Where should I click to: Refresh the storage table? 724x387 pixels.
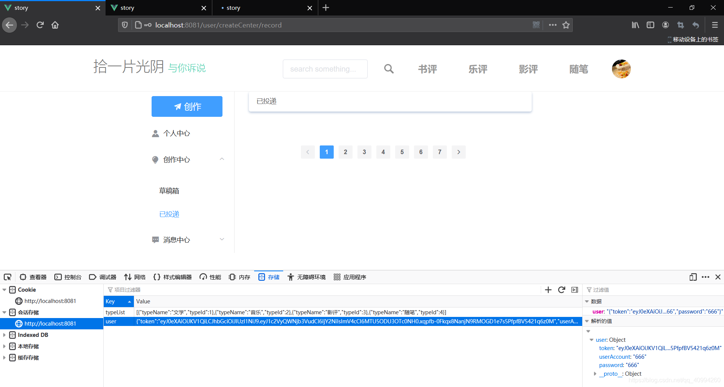561,290
